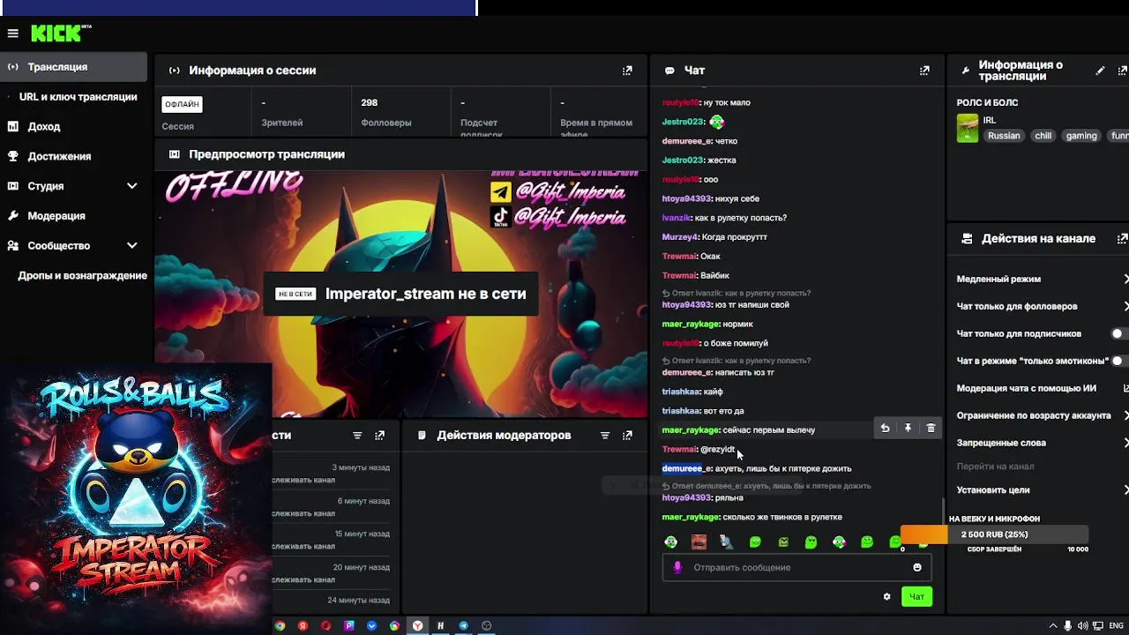
Task: Click the volume icon in system tray
Action: pos(1083,626)
